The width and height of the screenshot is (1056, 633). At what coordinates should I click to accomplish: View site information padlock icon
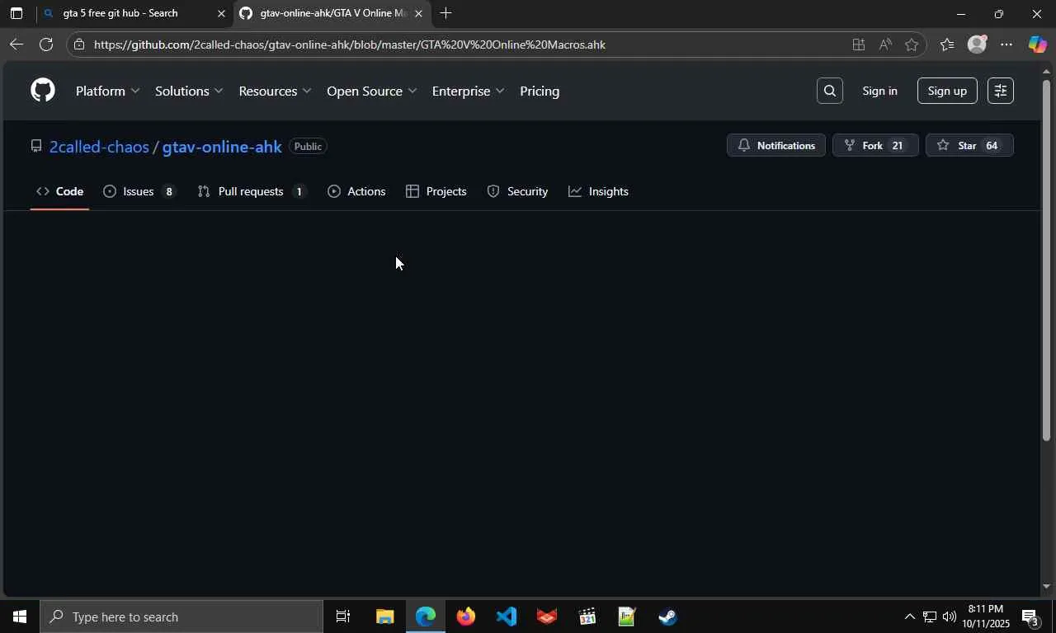[79, 45]
